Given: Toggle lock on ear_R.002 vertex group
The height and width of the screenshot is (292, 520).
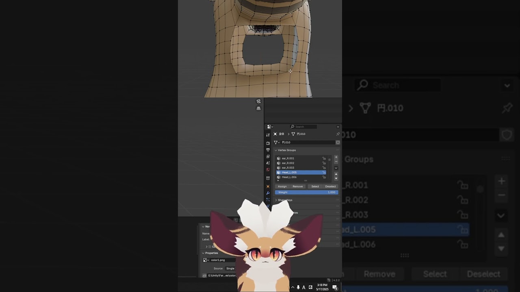Looking at the screenshot, I should [324, 163].
